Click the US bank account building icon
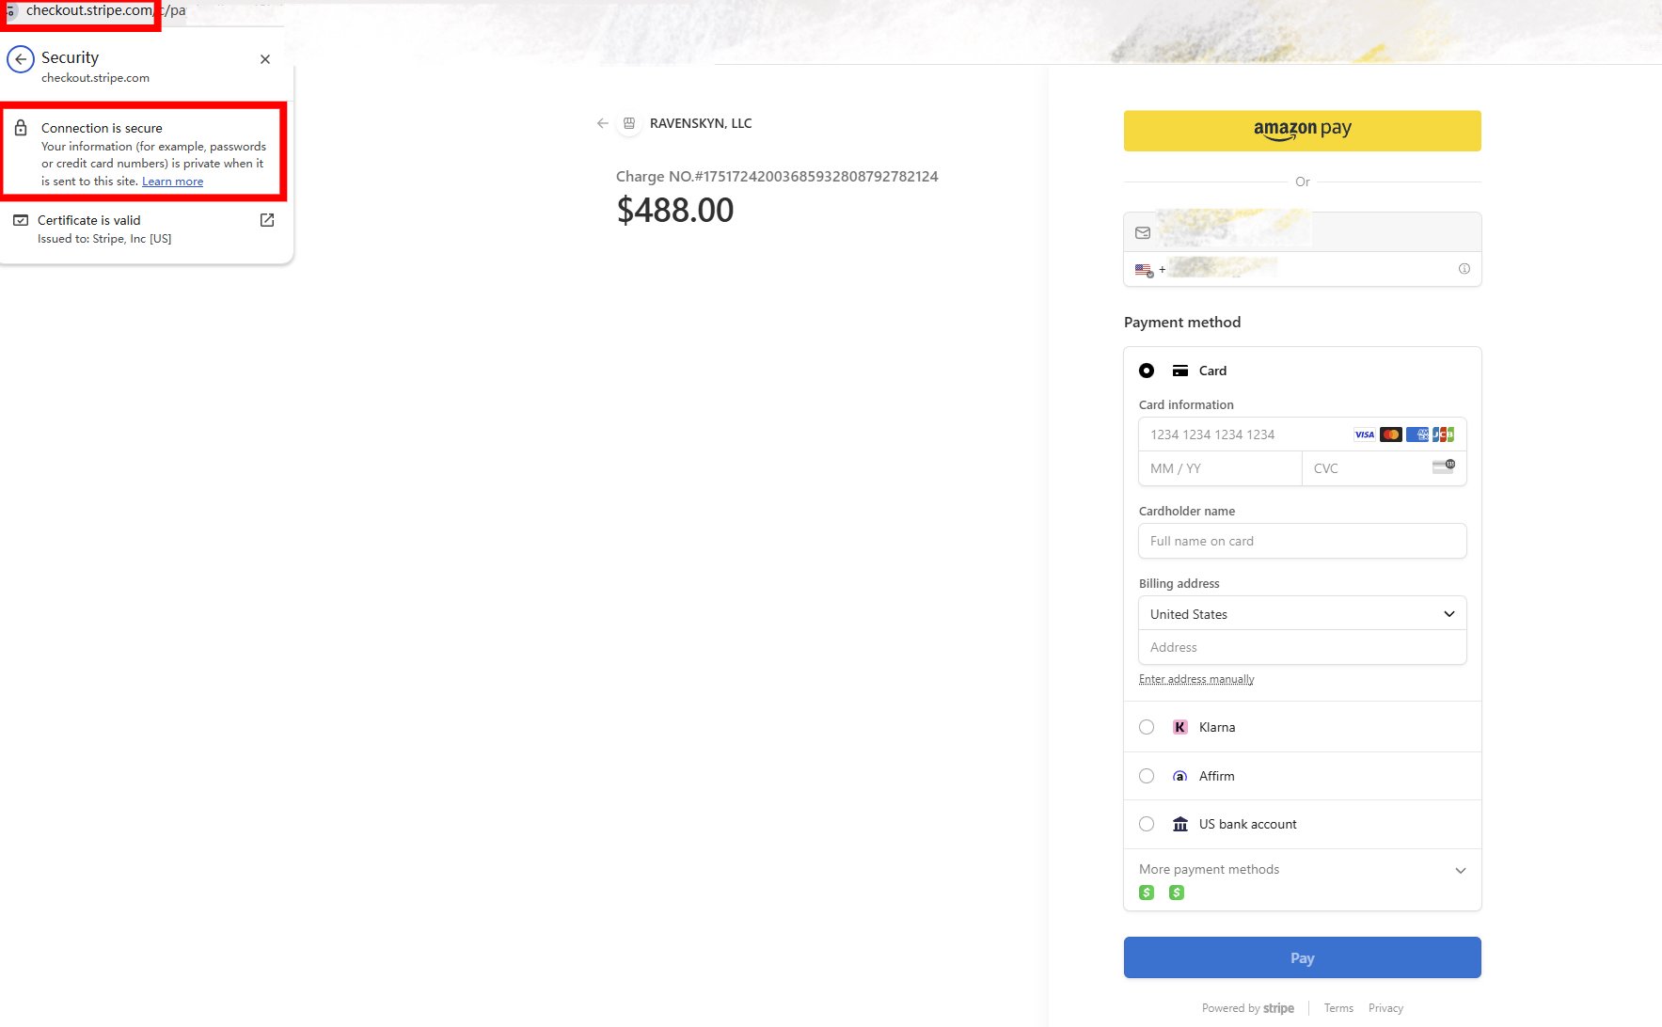This screenshot has width=1662, height=1027. (1180, 824)
